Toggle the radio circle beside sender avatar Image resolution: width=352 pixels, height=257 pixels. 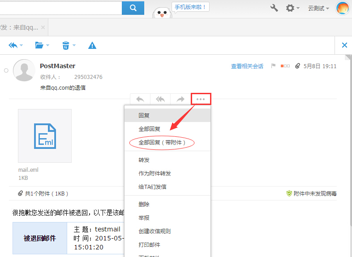(6, 70)
